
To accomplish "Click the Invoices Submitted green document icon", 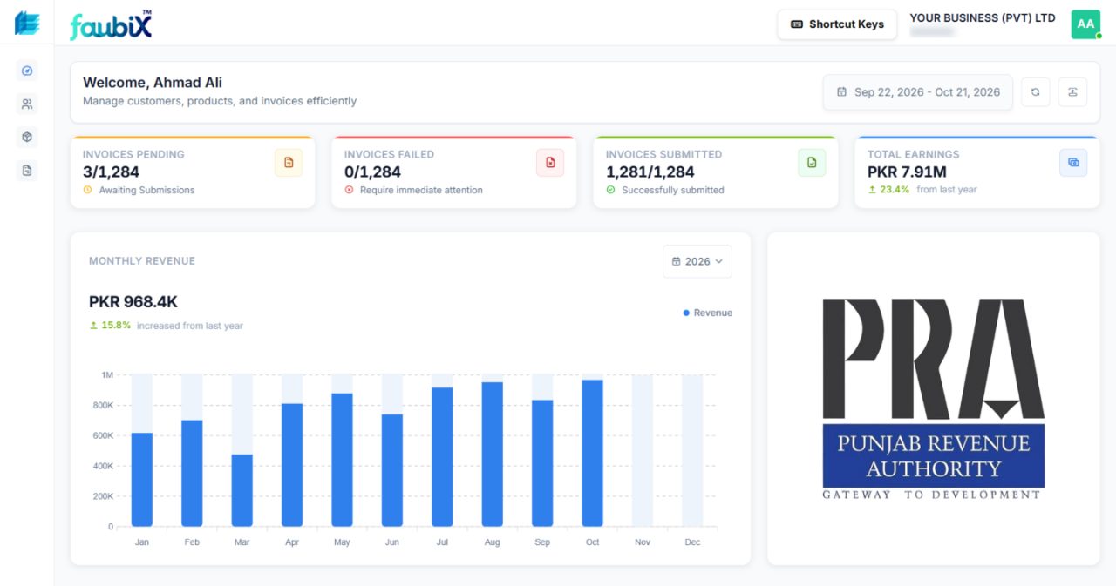I will 812,163.
